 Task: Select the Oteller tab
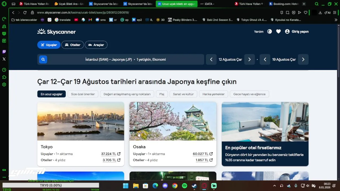[73, 45]
